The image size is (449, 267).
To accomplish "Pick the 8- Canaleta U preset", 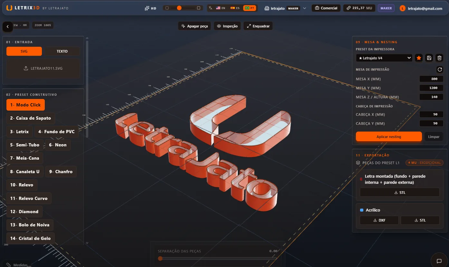I will 25,172.
